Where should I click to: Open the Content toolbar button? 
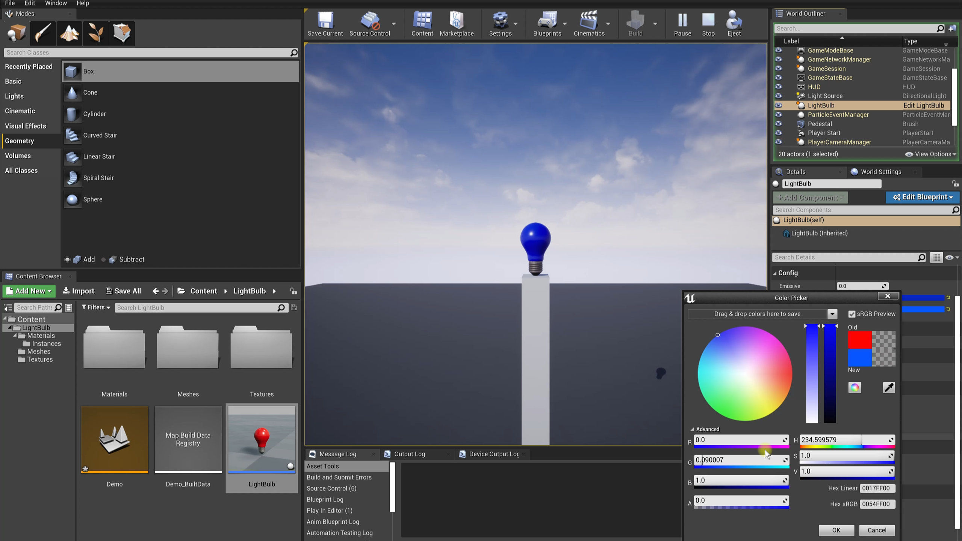[422, 24]
